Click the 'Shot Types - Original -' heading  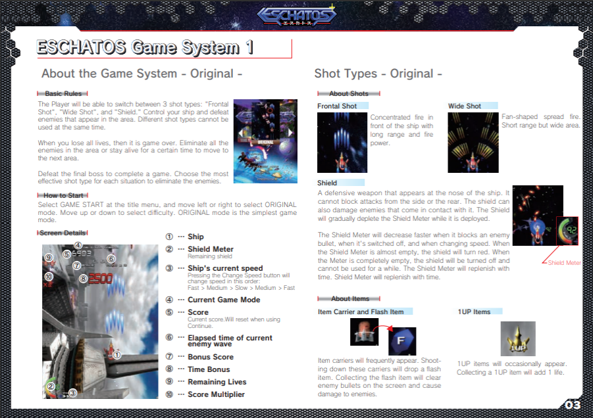(378, 73)
